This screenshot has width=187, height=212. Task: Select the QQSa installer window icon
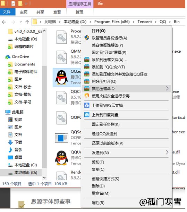click(61, 138)
